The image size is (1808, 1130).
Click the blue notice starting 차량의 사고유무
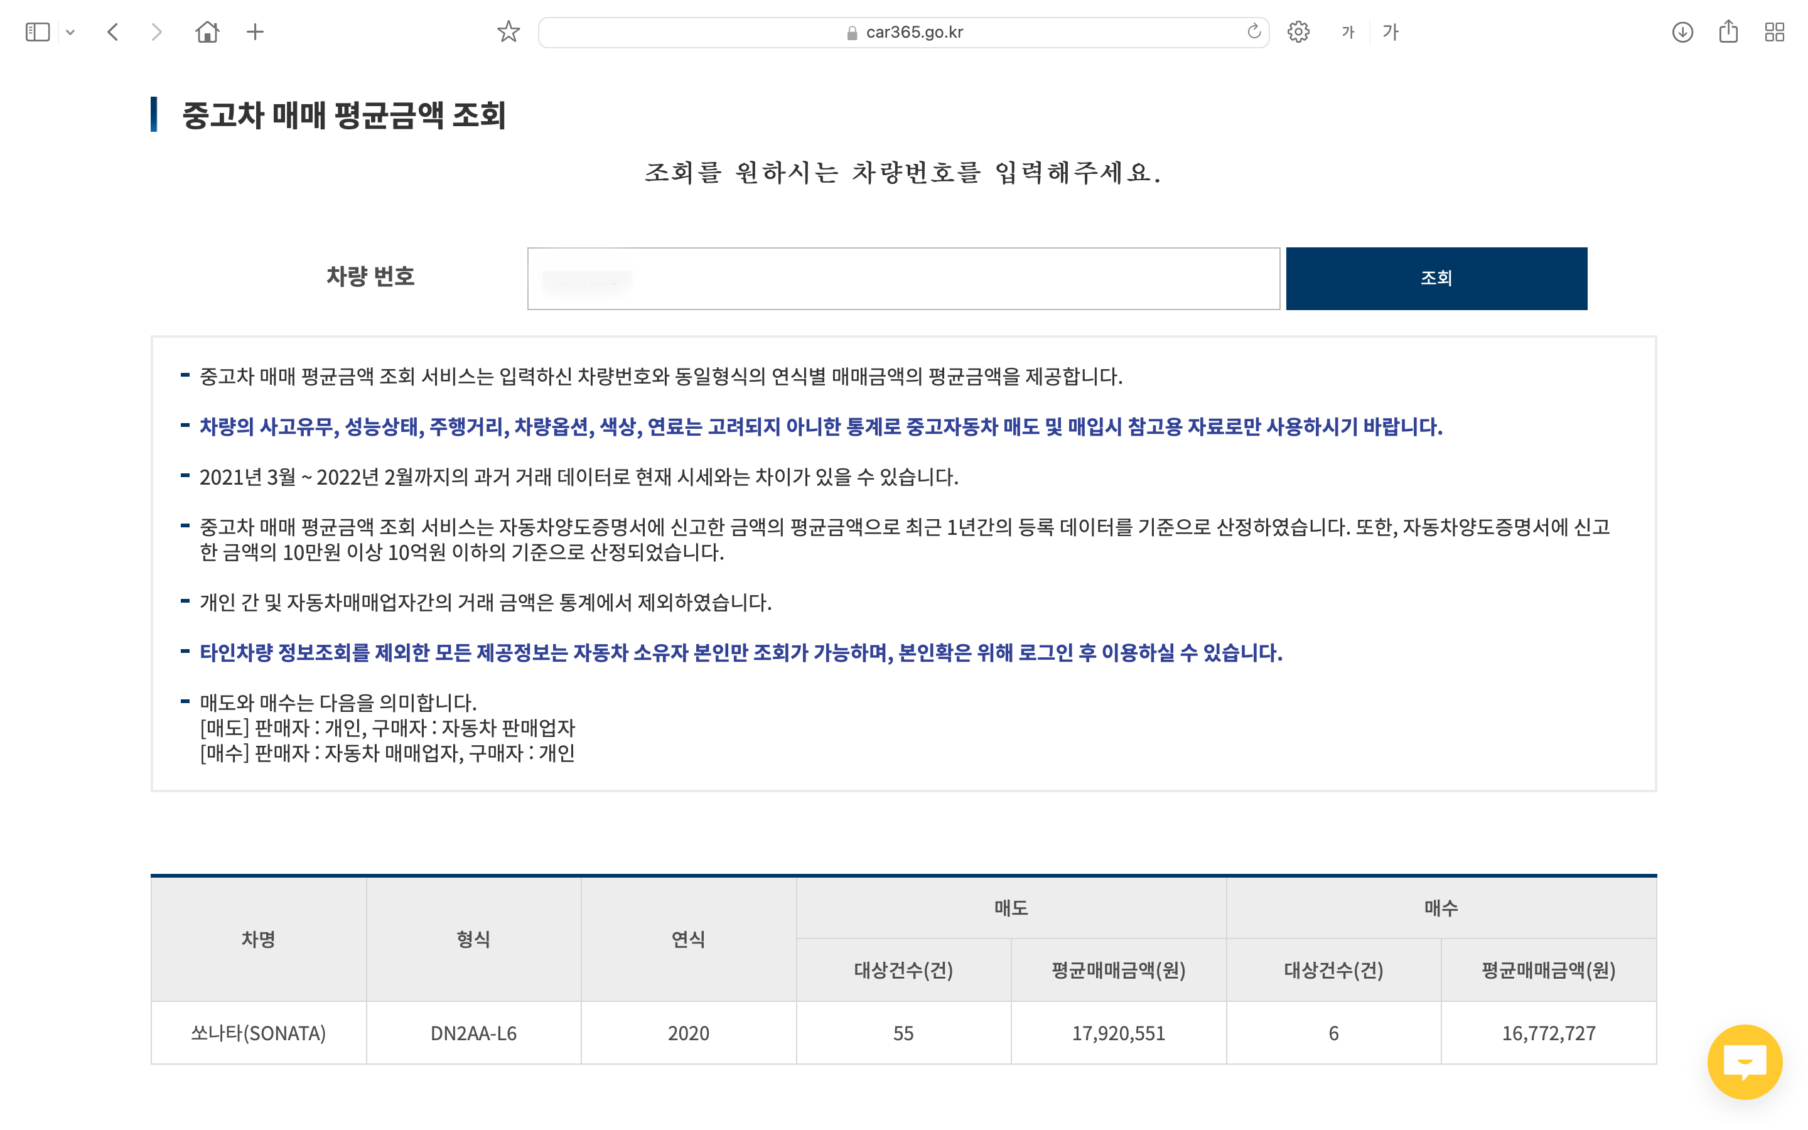(821, 427)
